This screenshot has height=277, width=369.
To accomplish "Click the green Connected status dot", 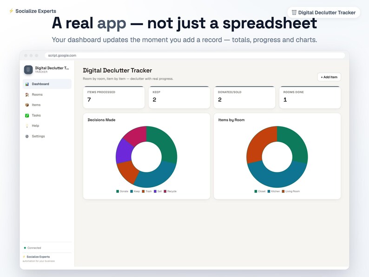I will tap(25, 248).
